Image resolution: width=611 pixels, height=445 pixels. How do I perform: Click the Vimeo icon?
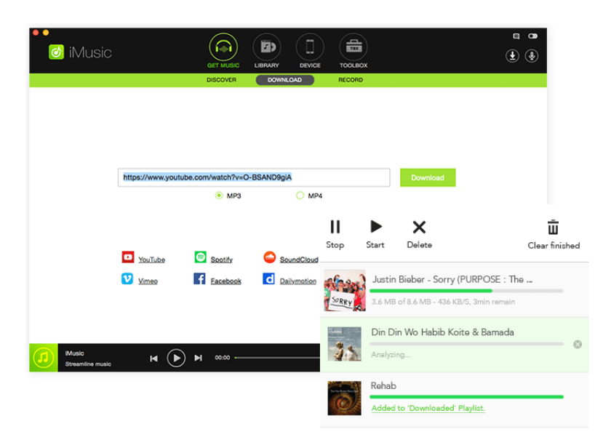[127, 279]
